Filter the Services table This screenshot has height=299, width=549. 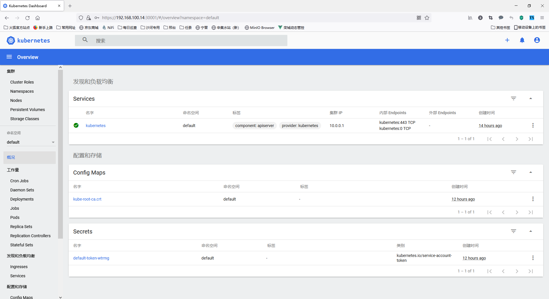tap(514, 98)
